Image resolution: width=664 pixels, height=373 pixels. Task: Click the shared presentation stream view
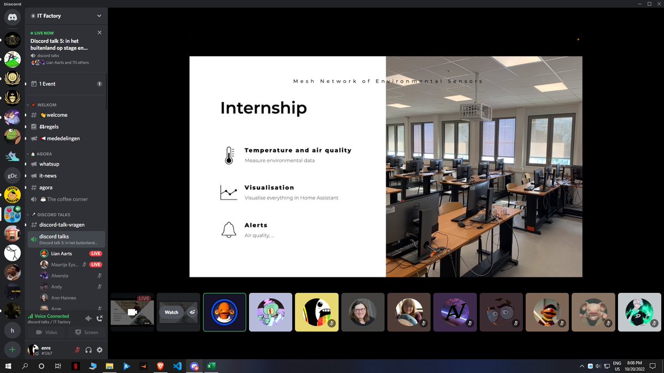(x=386, y=166)
